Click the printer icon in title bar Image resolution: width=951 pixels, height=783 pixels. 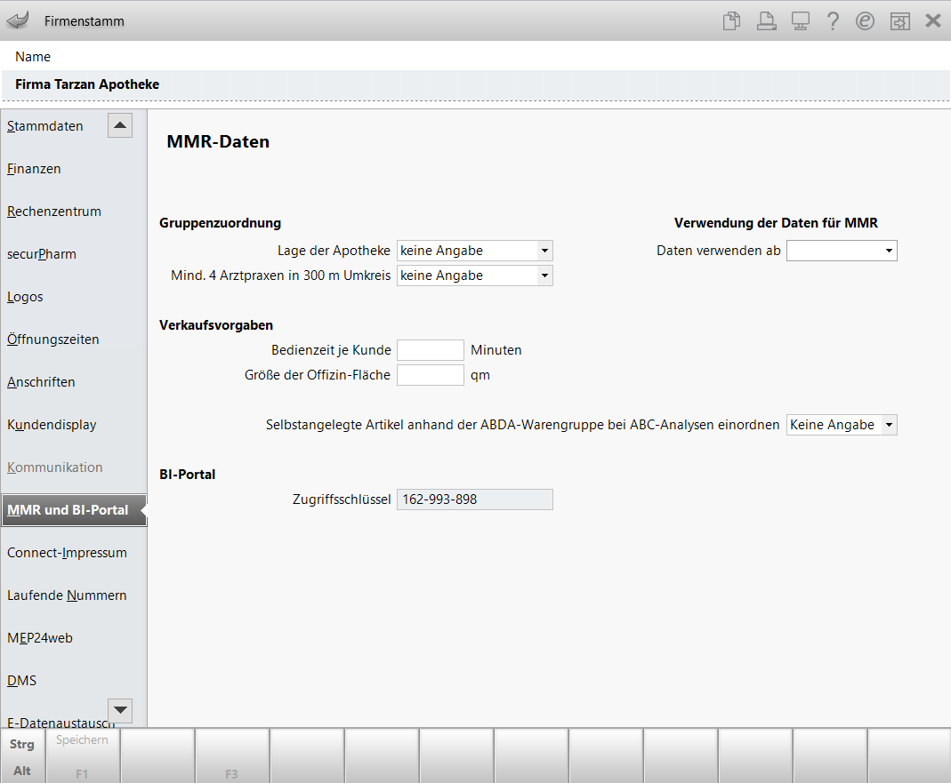pos(766,21)
